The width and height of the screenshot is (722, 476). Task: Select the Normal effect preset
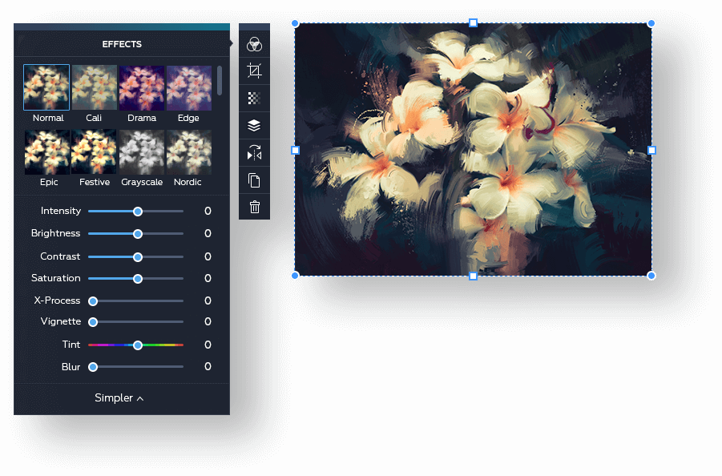pyautogui.click(x=46, y=87)
